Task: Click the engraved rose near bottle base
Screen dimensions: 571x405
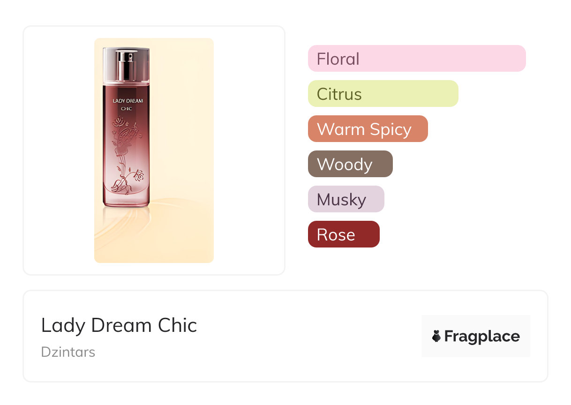Action: [x=138, y=177]
